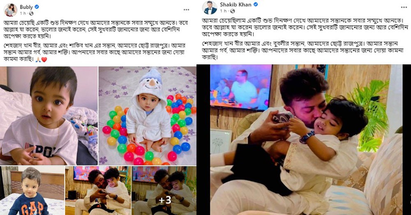
Task: Open three-dot options menu on Bubly's post
Action: pyautogui.click(x=186, y=10)
